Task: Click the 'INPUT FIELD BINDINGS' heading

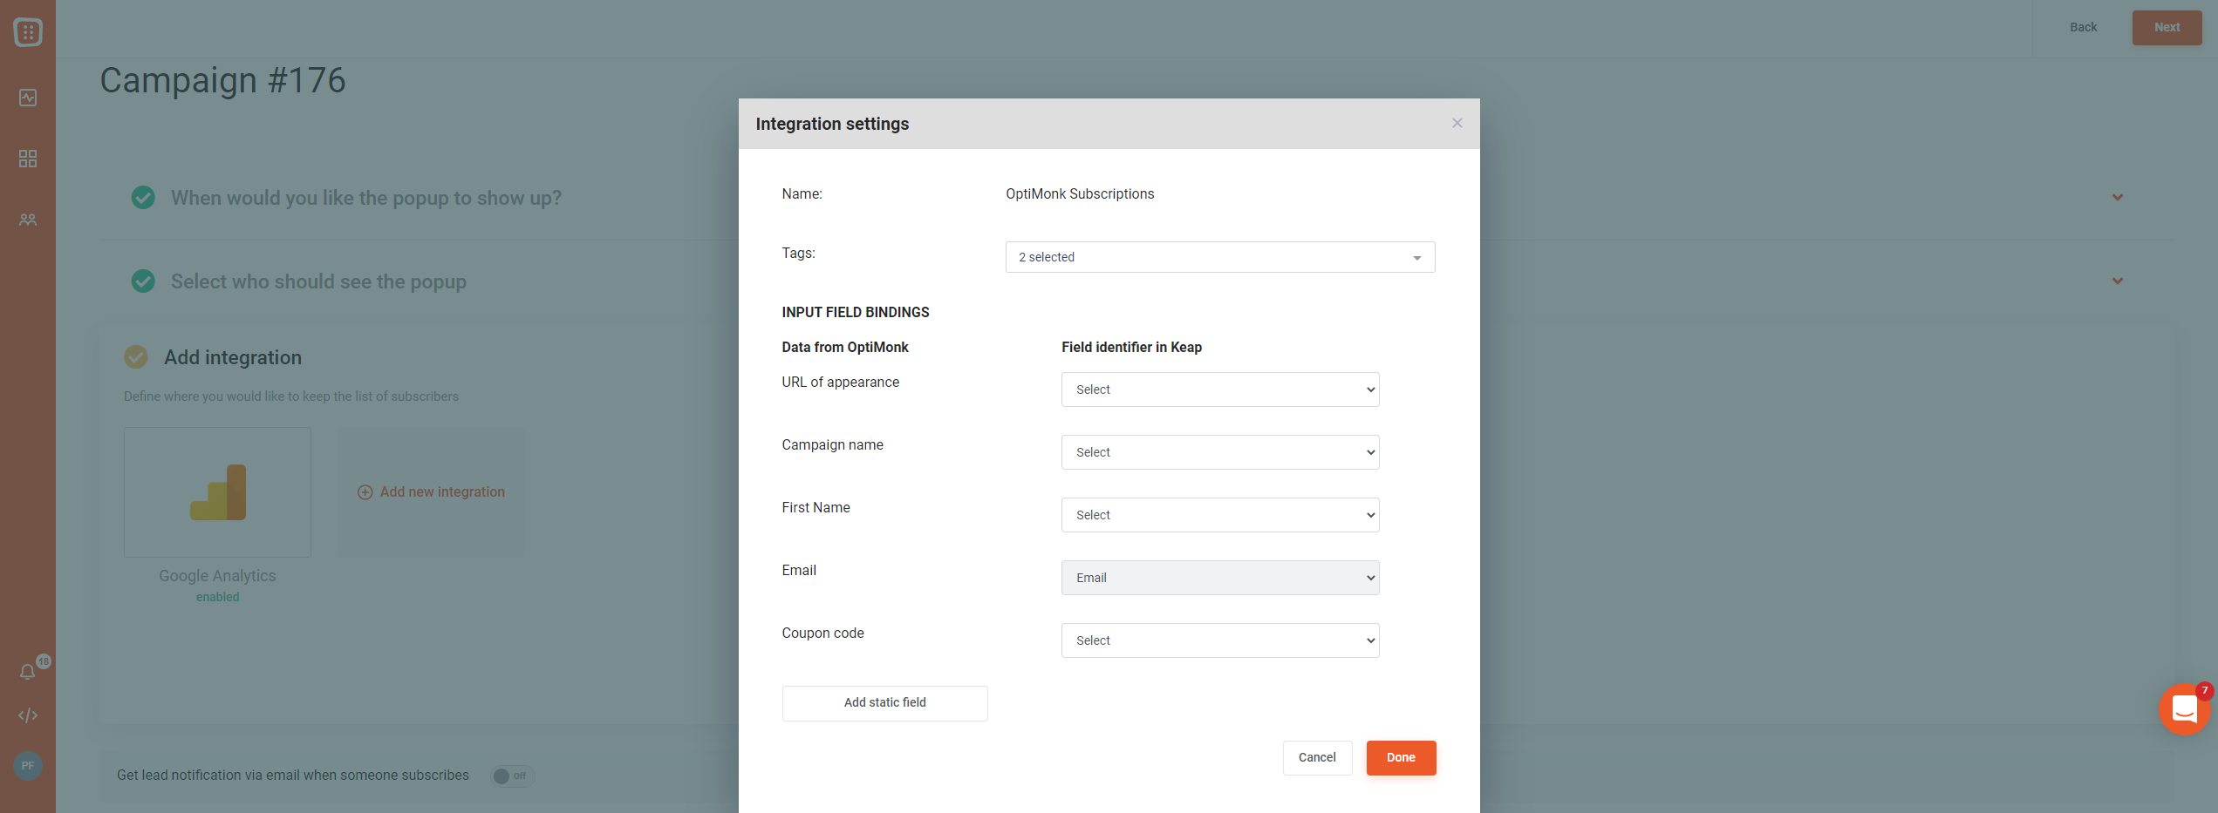Action: (x=856, y=312)
